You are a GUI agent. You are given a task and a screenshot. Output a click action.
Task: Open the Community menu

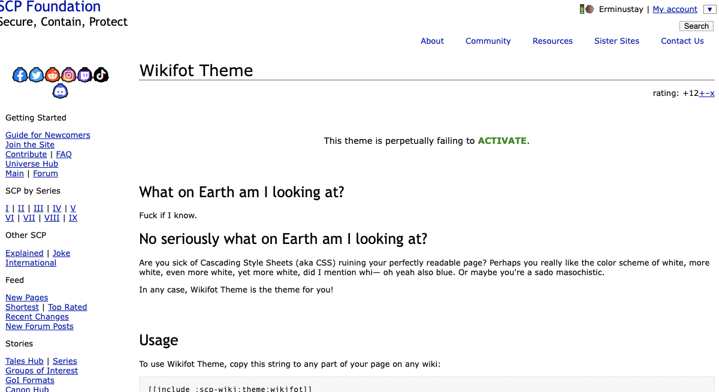[x=488, y=41]
